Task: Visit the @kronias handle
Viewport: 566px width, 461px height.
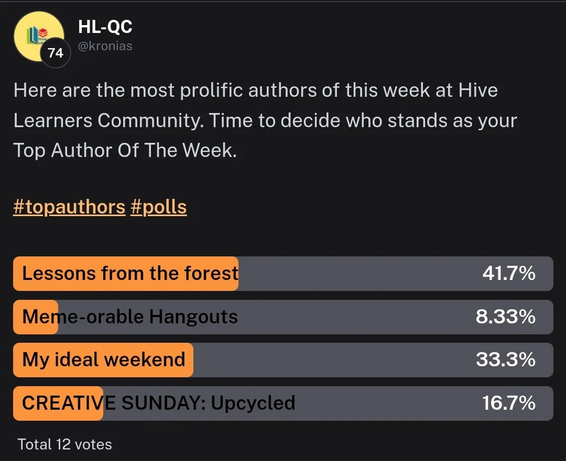Action: 105,46
